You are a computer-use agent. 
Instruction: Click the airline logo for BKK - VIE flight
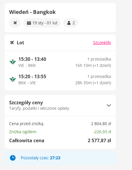(x=13, y=79)
